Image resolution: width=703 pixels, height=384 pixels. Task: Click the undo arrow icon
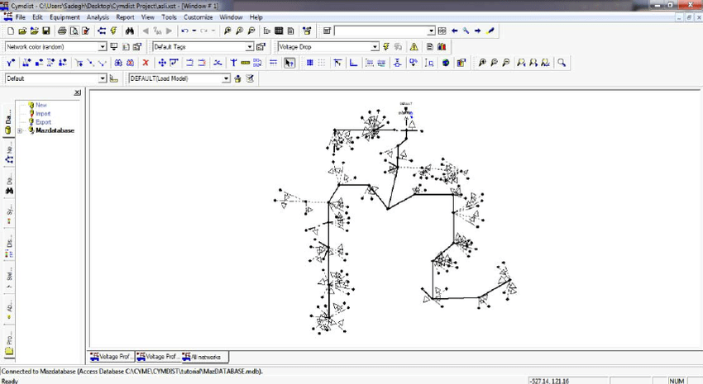pyautogui.click(x=184, y=31)
